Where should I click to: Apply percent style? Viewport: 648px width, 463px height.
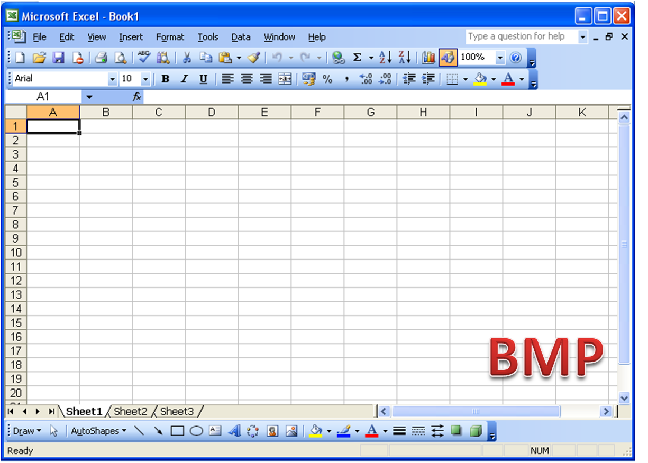pyautogui.click(x=327, y=79)
